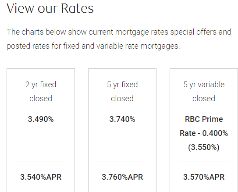Click the 3.540%APR value
The width and height of the screenshot is (238, 192).
point(41,177)
